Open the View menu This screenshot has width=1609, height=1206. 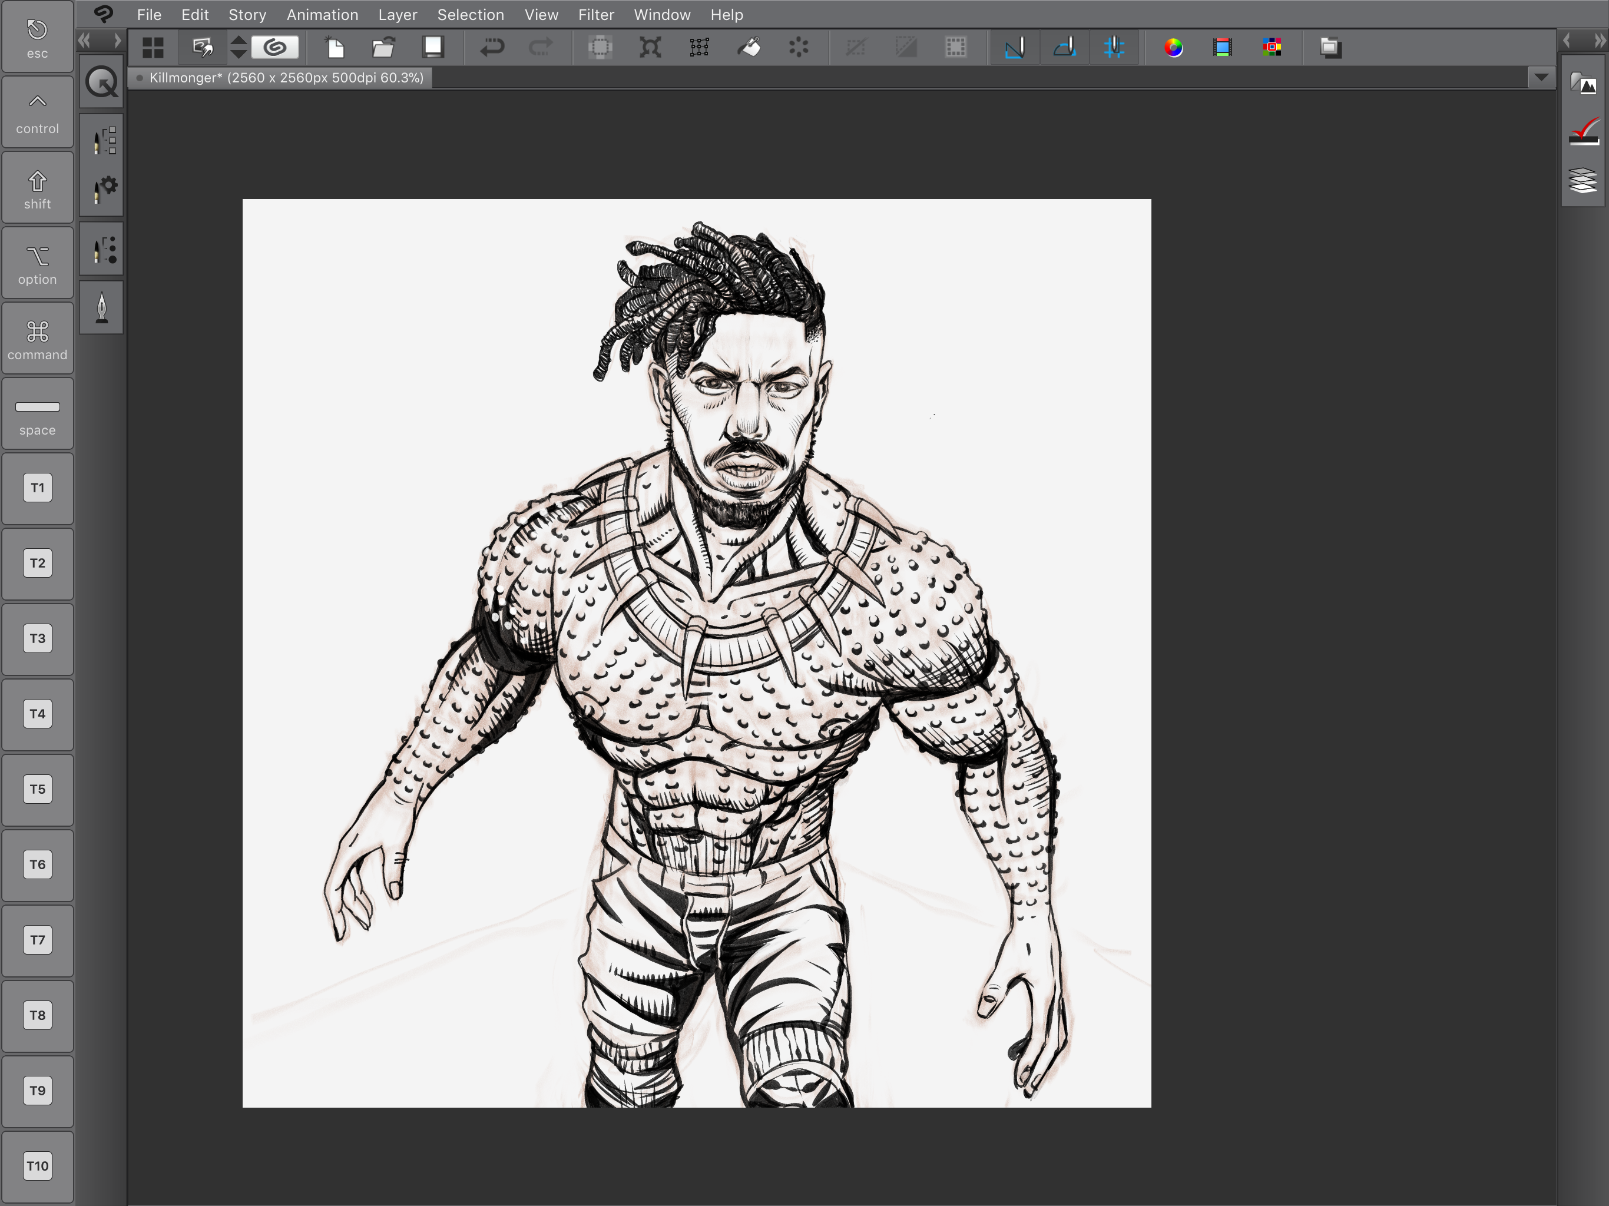(541, 15)
